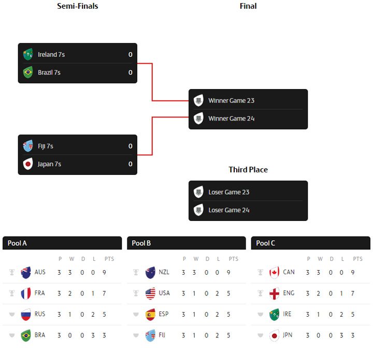Click the Winner Game 23 shield icon
The image size is (373, 355).
[198, 101]
